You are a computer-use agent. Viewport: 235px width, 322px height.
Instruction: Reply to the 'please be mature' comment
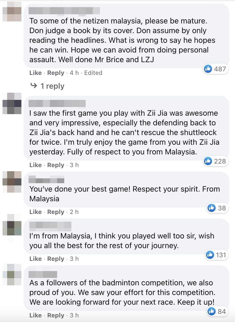click(56, 73)
